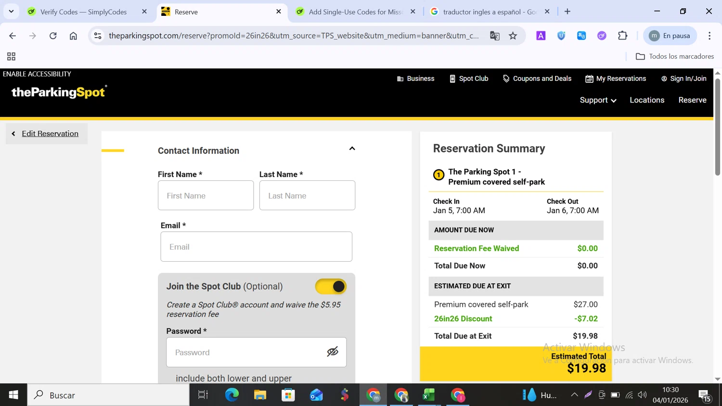Click ENABLE ACCESSIBILITY link
The height and width of the screenshot is (406, 722).
point(37,74)
